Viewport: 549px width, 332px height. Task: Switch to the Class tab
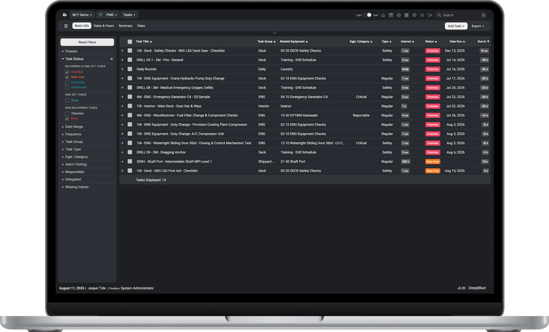click(x=141, y=26)
